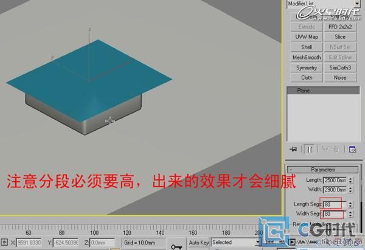This screenshot has width=365, height=250.
Task: Click the Make Unique icon
Action: [325, 149]
